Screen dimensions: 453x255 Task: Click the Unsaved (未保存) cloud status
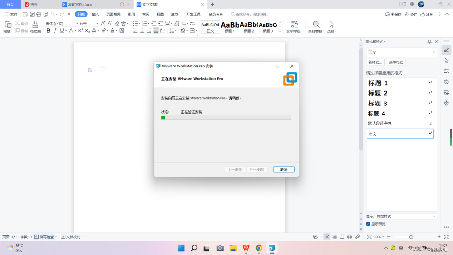tap(393, 14)
